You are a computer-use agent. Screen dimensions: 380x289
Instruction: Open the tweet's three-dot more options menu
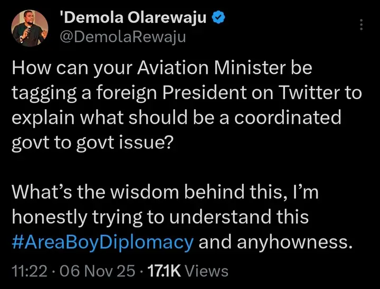362,25
